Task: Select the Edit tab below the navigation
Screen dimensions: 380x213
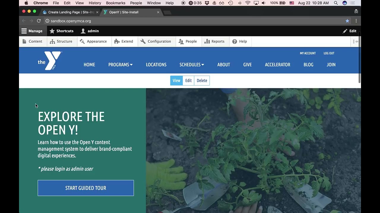Action: 189,80
